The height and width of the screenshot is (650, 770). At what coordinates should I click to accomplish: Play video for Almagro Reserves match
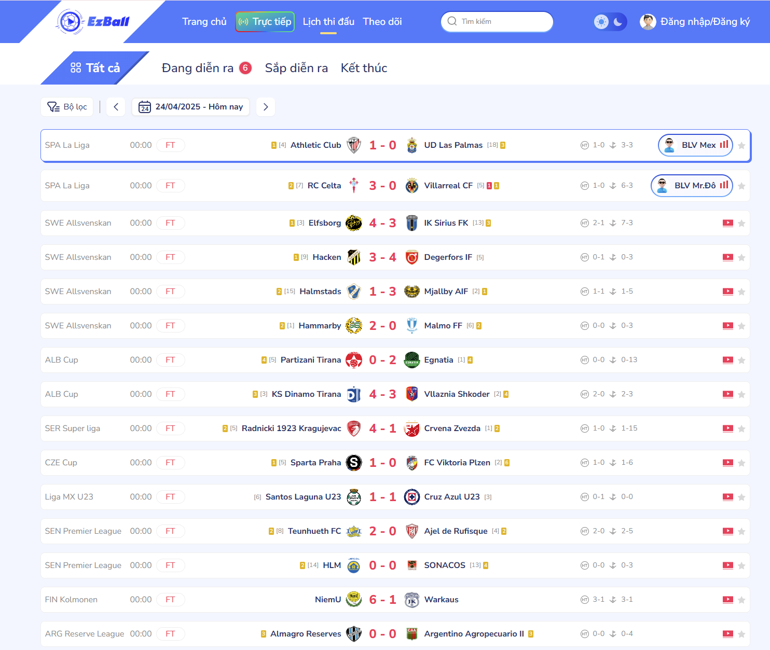[728, 634]
